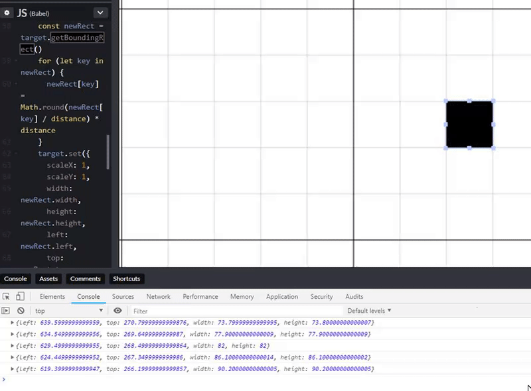Viewport: 531px width, 391px height.
Task: Open the Assets panel
Action: (48, 279)
